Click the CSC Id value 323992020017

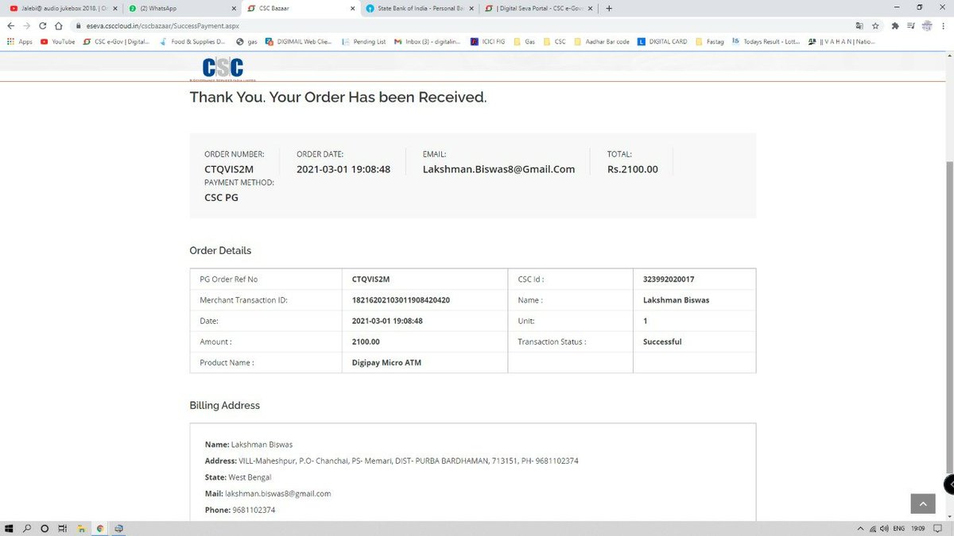pos(669,280)
